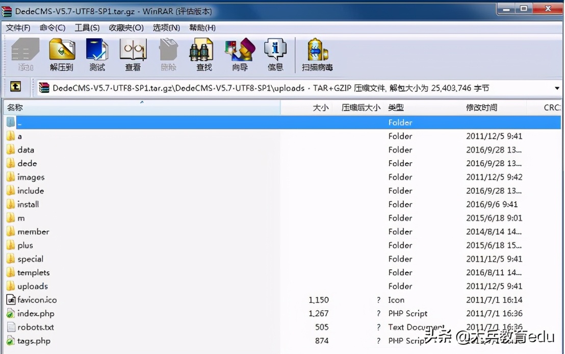Sort by the 大小 column header

(321, 107)
